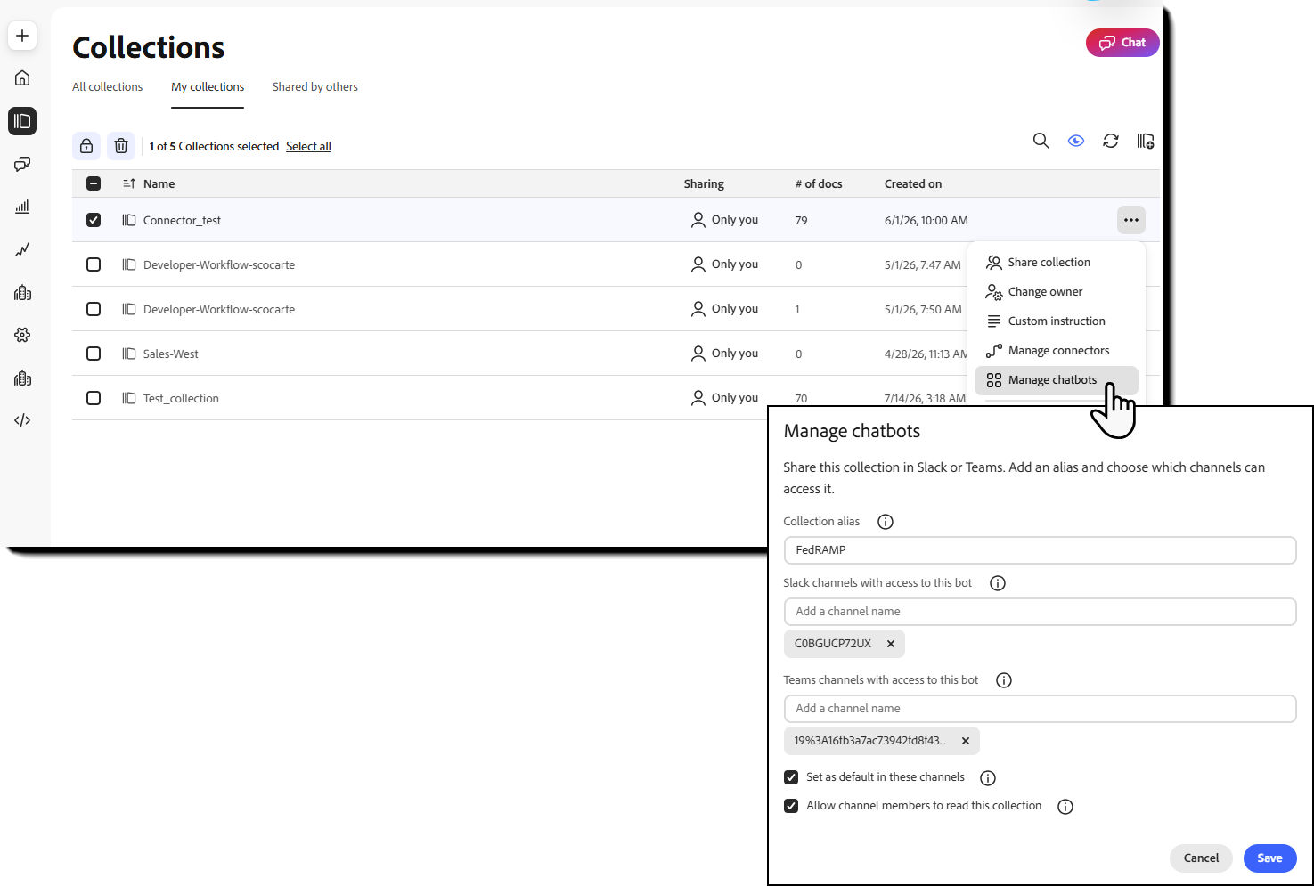Viewport: 1314px width, 886px height.
Task: Click the lower building icon above the code icon
Action: (x=22, y=378)
